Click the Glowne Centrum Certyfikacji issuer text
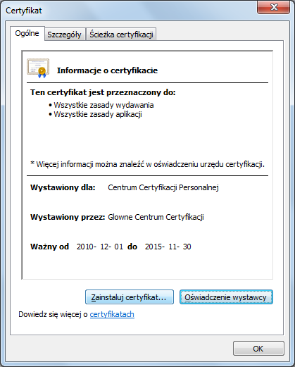Viewport: 295px width, 367px height. coord(156,217)
